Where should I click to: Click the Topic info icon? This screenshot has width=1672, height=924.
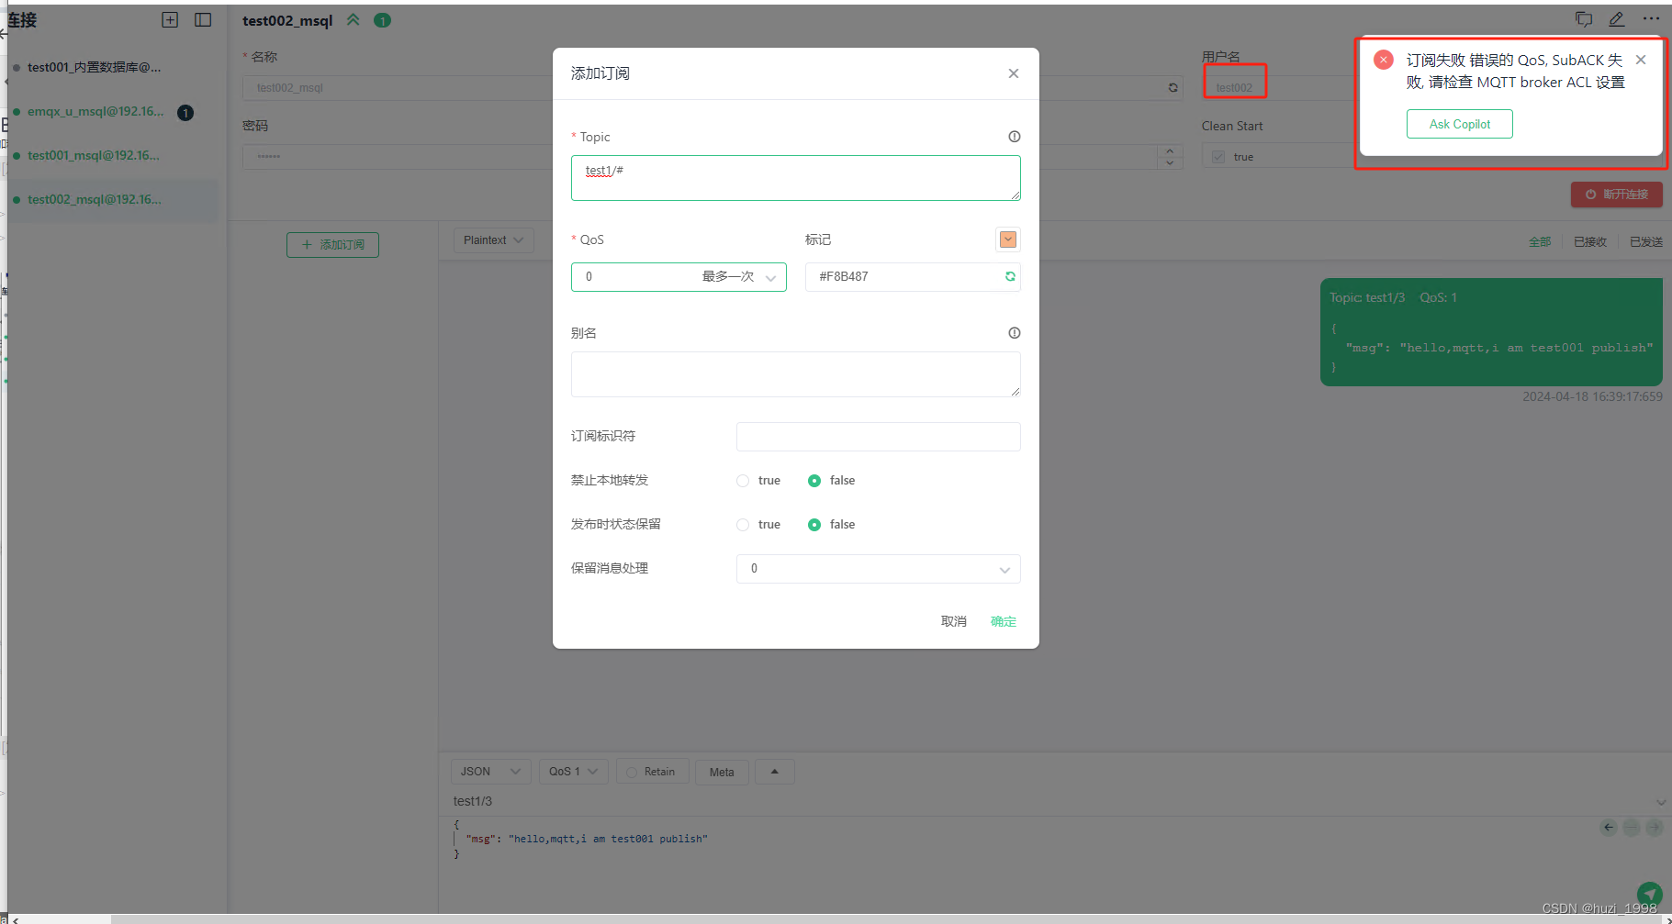click(x=1015, y=137)
